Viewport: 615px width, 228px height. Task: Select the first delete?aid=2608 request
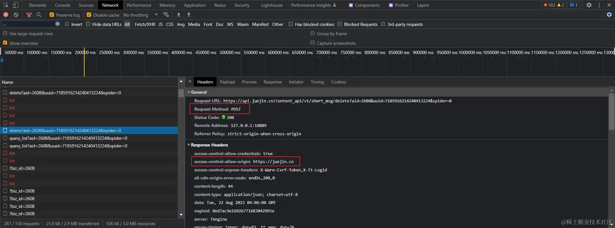click(x=89, y=93)
